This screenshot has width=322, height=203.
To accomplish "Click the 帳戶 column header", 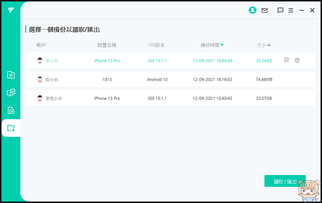I will tap(41, 45).
